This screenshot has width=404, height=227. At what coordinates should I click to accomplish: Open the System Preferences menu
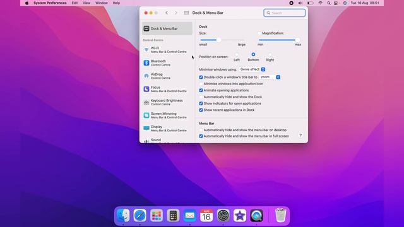point(50,3)
